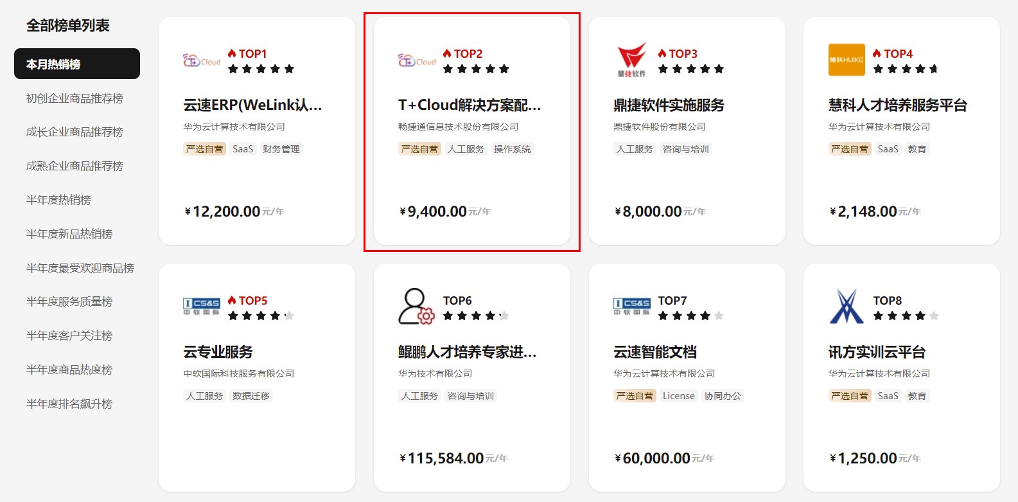Click the star rating under TOP6

(476, 316)
